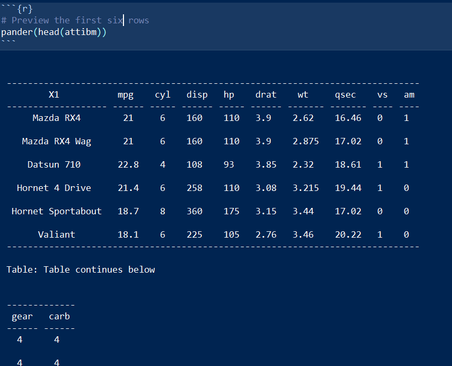
Task: Click the 'Hornet Sportabout' row name
Action: [57, 211]
